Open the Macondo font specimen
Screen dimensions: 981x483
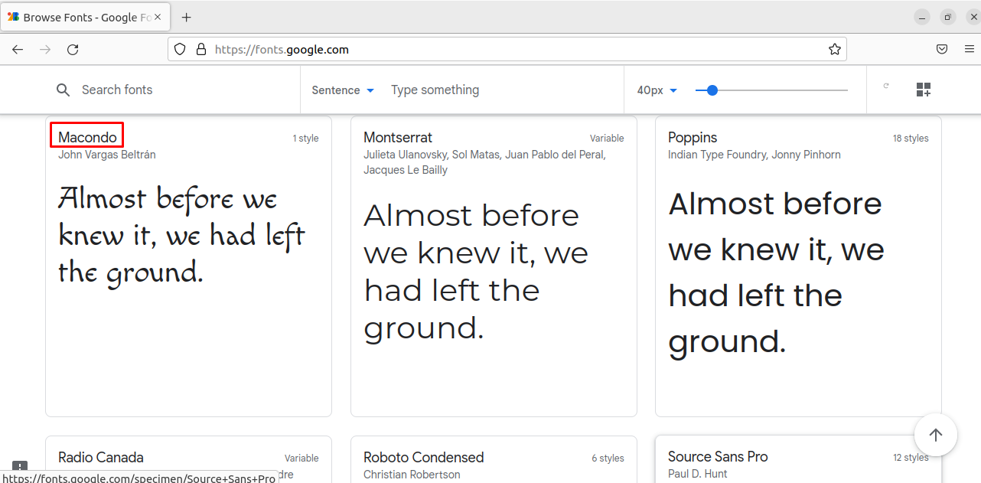[86, 137]
